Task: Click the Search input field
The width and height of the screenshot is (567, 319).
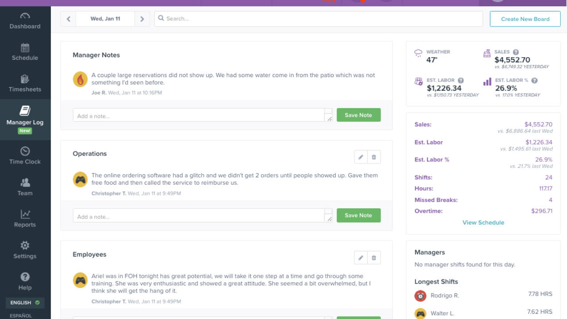Action: click(x=317, y=19)
